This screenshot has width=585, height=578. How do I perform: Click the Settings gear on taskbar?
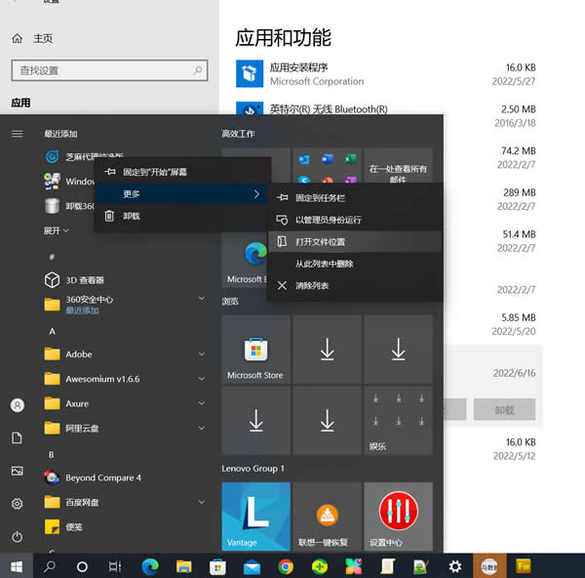coord(455,566)
